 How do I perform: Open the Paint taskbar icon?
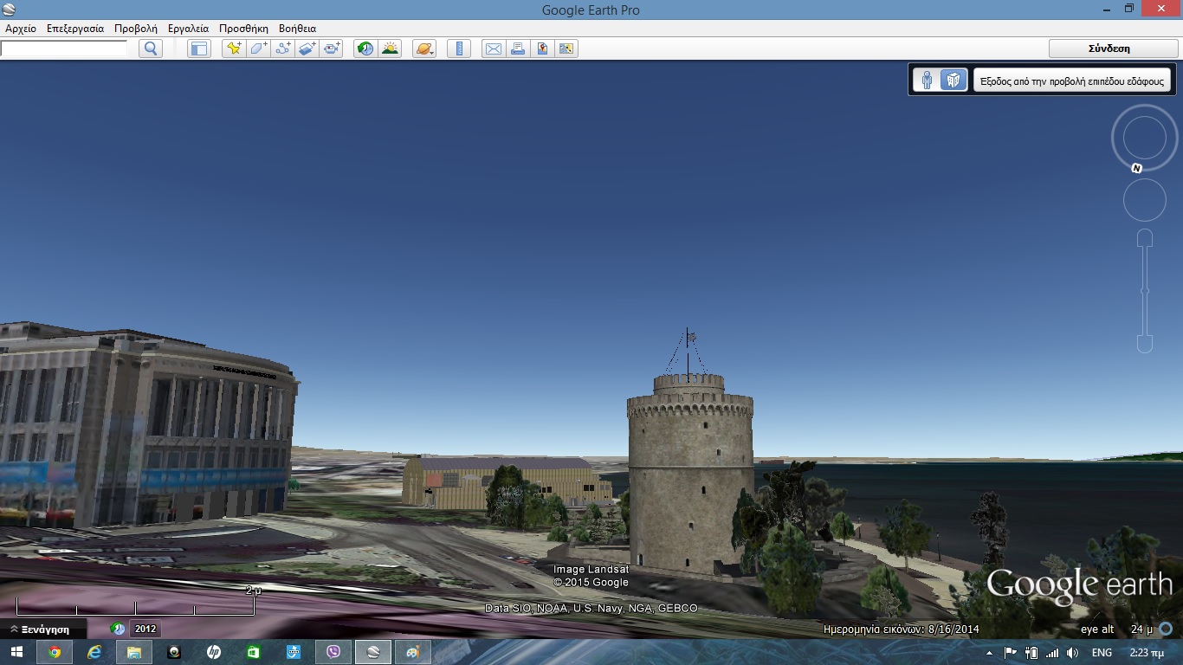(413, 652)
